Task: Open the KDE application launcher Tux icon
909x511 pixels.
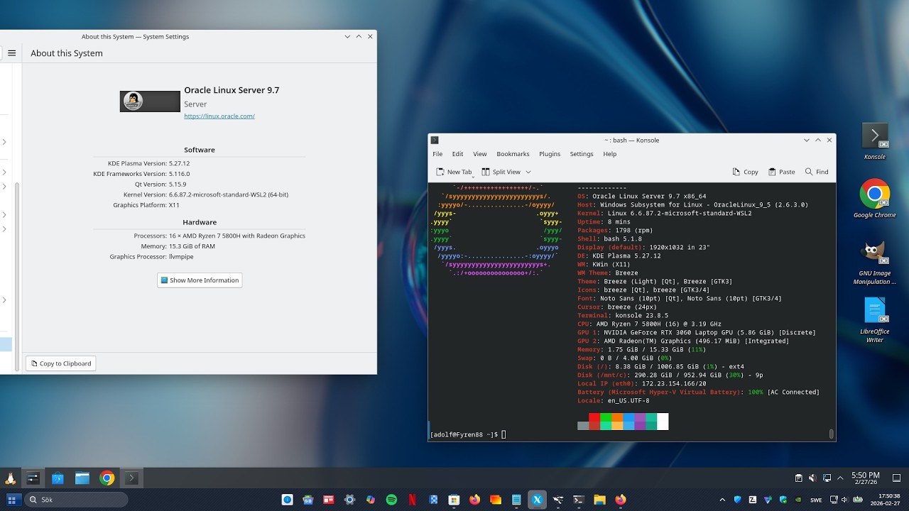Action: point(11,478)
